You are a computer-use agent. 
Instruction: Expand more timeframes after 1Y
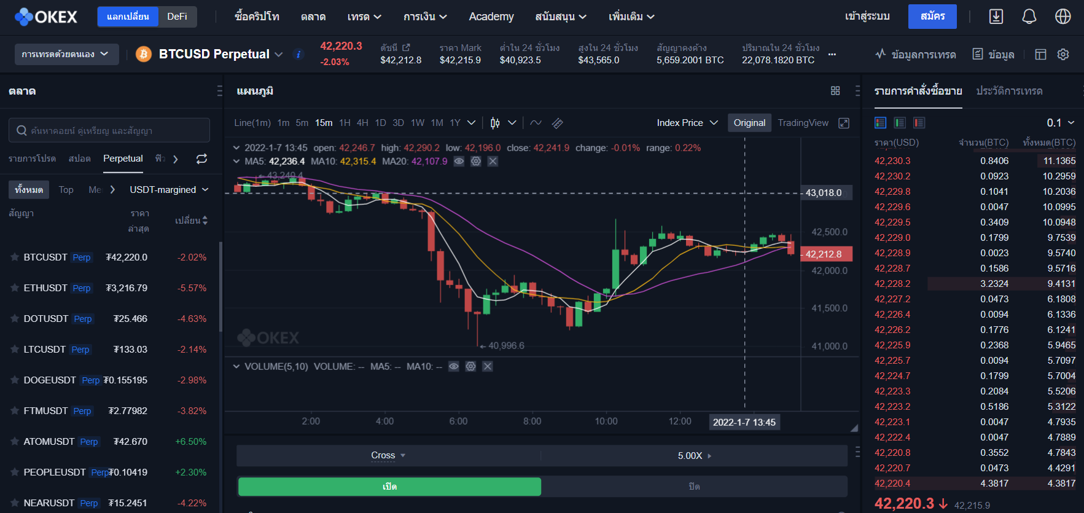472,123
